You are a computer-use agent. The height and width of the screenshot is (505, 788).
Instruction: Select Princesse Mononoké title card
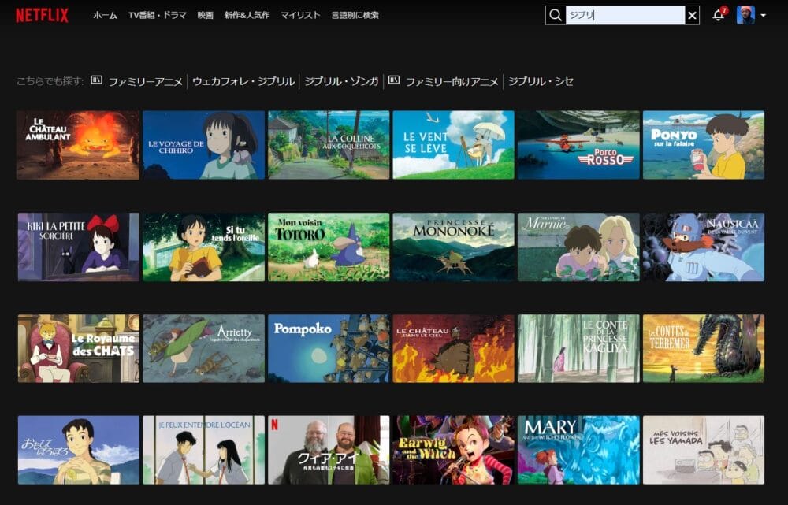(453, 247)
